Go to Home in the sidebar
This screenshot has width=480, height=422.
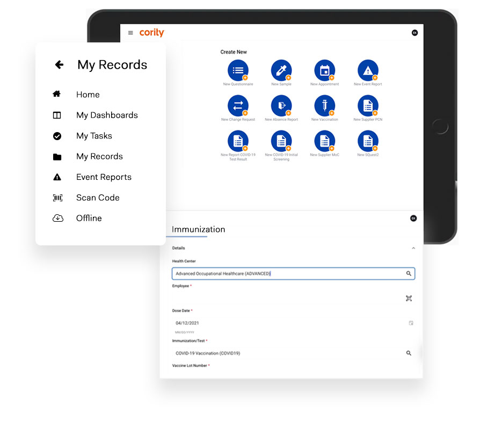click(x=88, y=94)
